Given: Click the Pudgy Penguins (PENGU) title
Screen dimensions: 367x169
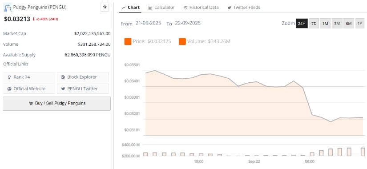Looking at the screenshot, I should coord(40,7).
